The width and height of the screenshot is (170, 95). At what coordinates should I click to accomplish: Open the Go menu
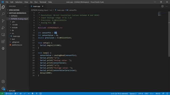pos(31,2)
